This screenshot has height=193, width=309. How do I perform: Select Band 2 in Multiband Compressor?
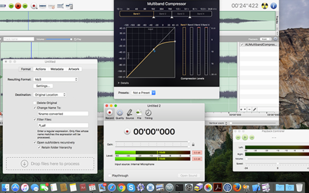163,14
